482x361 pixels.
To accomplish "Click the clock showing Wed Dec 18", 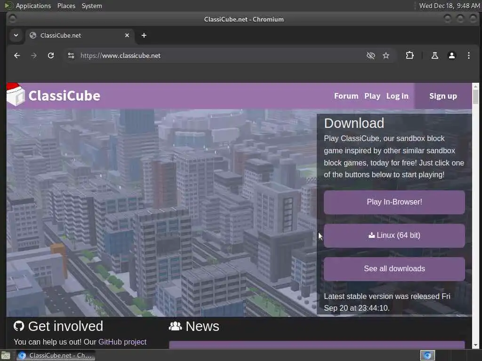I will click(450, 6).
